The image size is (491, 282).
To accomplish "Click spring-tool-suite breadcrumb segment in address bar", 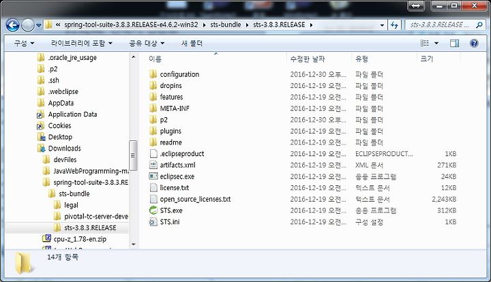I will tap(131, 25).
